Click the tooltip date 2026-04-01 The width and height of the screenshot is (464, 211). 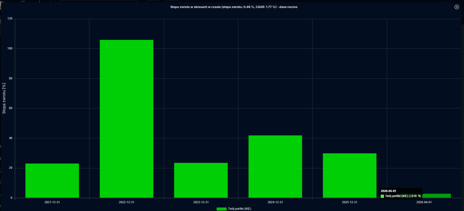click(x=388, y=191)
